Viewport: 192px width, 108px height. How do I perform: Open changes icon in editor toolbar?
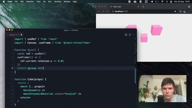pos(126,35)
